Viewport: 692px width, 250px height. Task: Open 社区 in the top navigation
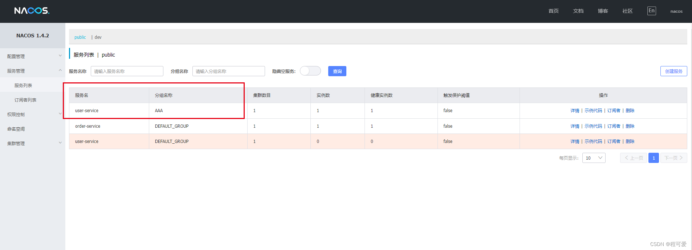627,11
